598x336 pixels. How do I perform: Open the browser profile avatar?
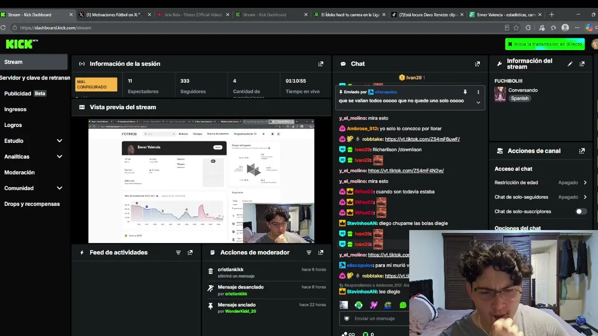[x=565, y=28]
